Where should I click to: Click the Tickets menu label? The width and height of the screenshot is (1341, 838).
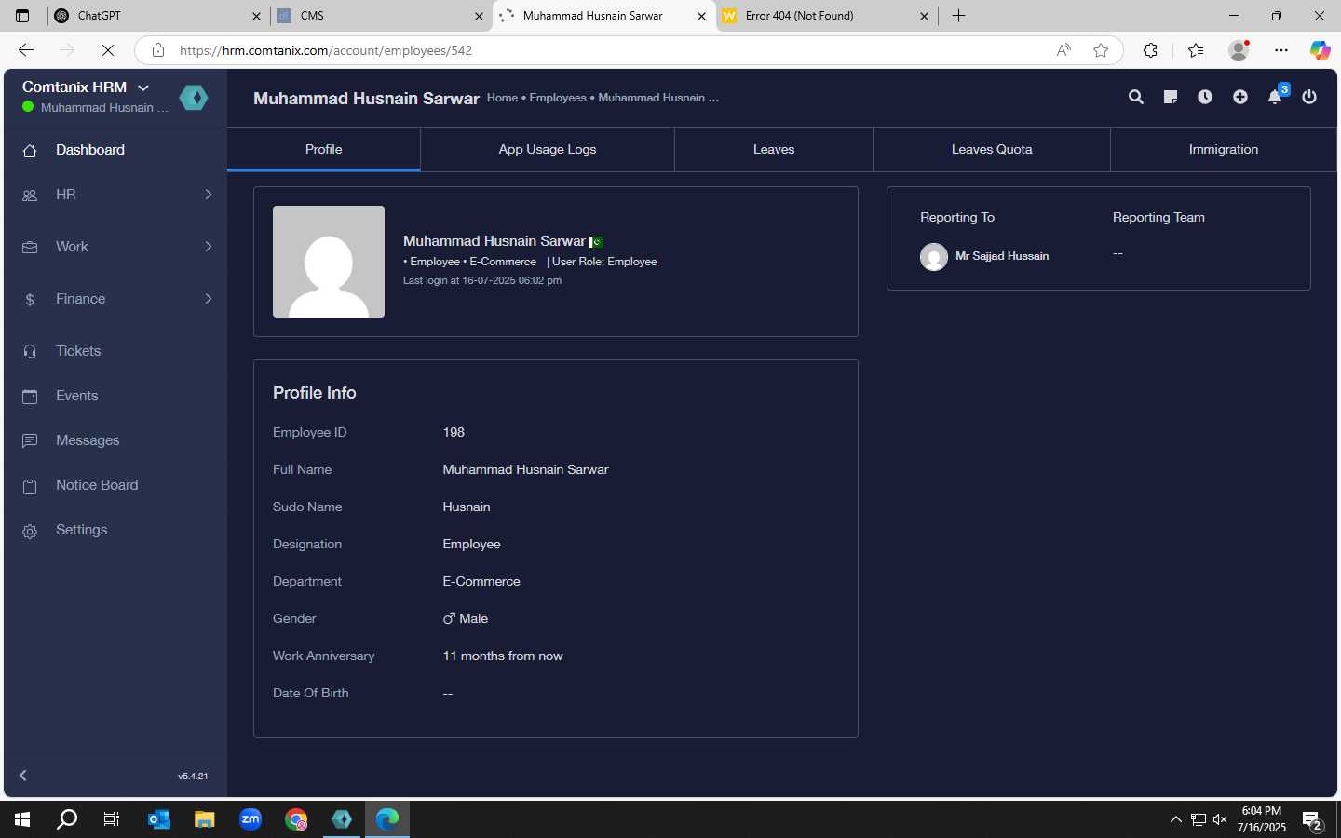pos(78,351)
